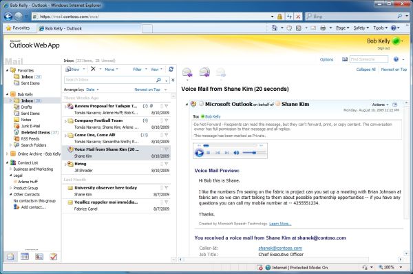Screen dimensions: 413x274
Task: Click Add contact... in Other Contacts
Action: 33,207
